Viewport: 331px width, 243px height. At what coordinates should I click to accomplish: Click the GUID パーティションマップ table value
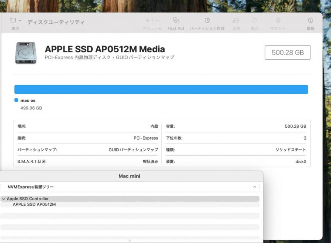pyautogui.click(x=133, y=150)
